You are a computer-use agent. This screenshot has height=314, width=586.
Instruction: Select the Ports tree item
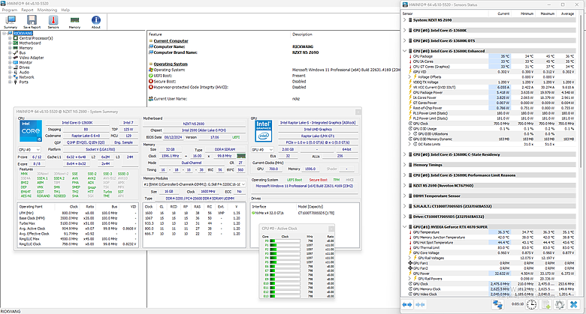click(23, 82)
